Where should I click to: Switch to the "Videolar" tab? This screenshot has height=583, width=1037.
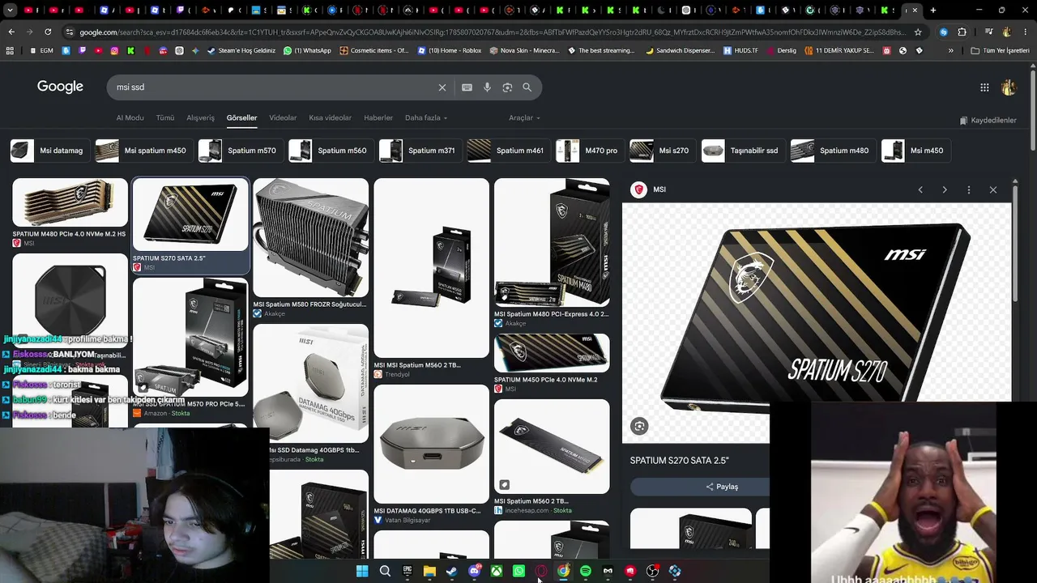(x=283, y=118)
